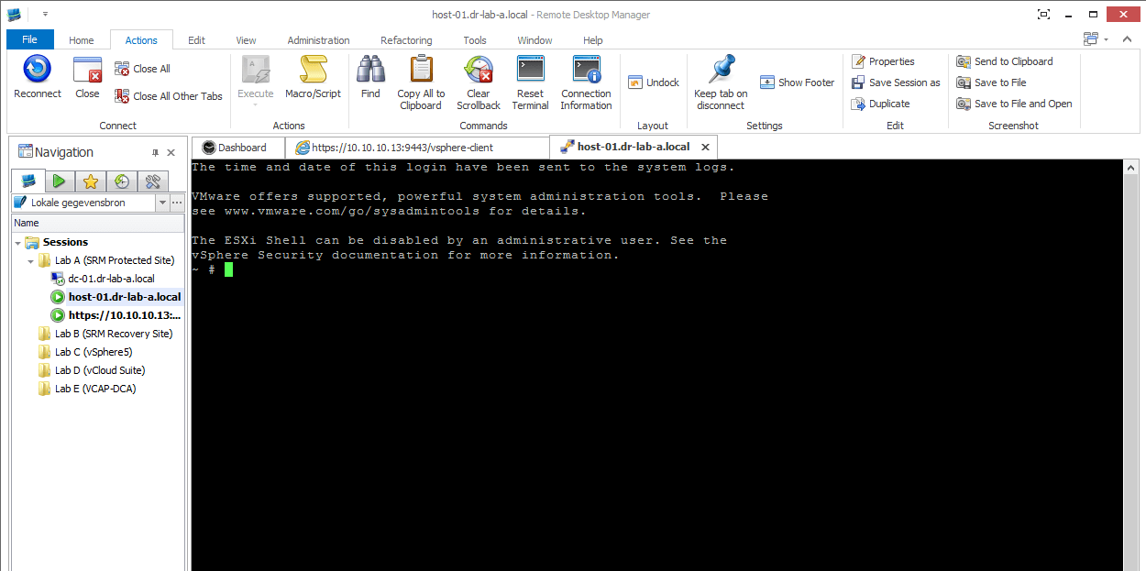Open the Refactoring ribbon tab
Image resolution: width=1146 pixels, height=571 pixels.
(406, 40)
